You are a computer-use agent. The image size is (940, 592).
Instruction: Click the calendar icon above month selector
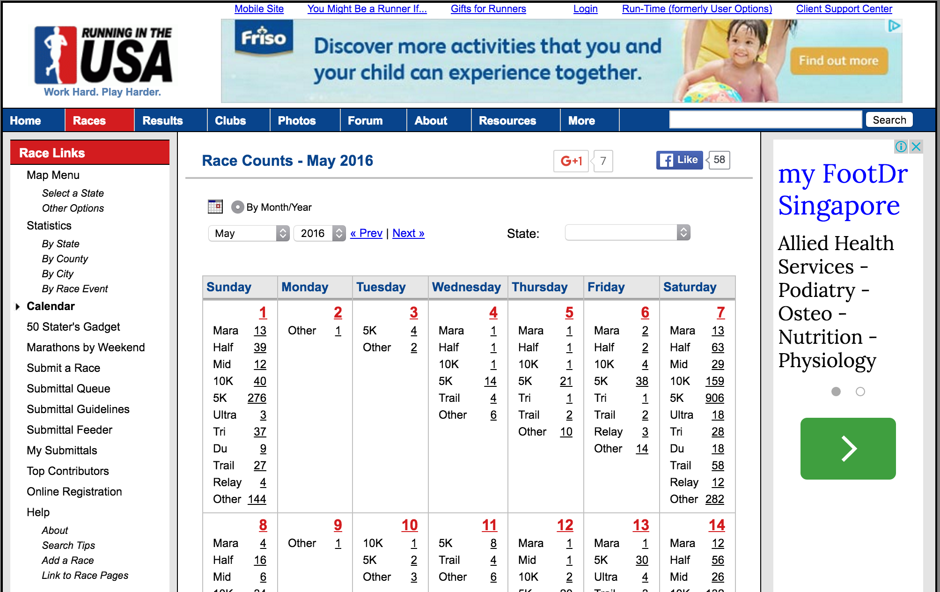coord(215,207)
